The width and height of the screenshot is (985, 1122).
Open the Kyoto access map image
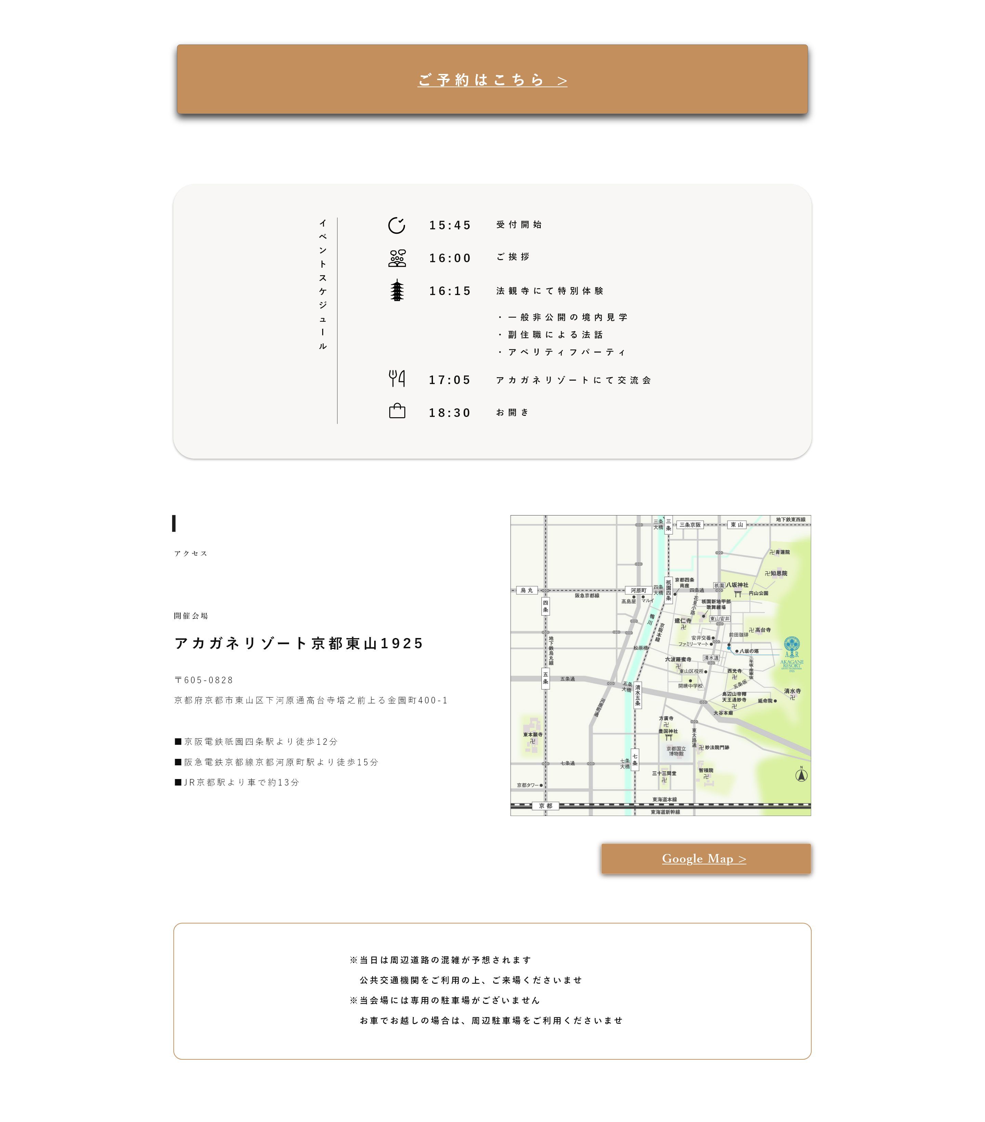(660, 665)
